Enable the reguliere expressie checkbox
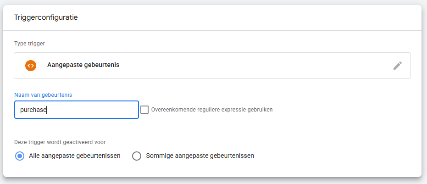 click(144, 110)
